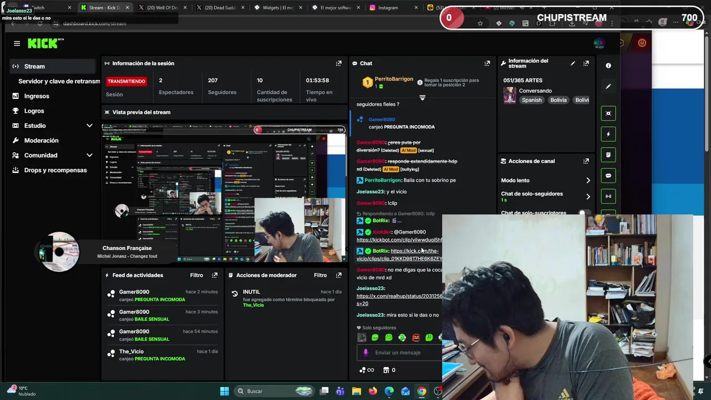Toggle the broadcast signal widget icon
Image resolution: width=711 pixels, height=400 pixels.
(x=608, y=196)
